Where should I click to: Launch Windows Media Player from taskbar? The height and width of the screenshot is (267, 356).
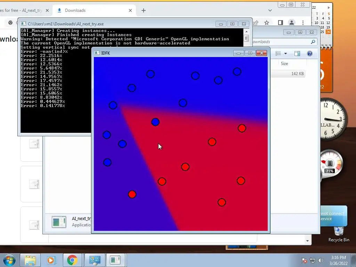[x=51, y=260]
